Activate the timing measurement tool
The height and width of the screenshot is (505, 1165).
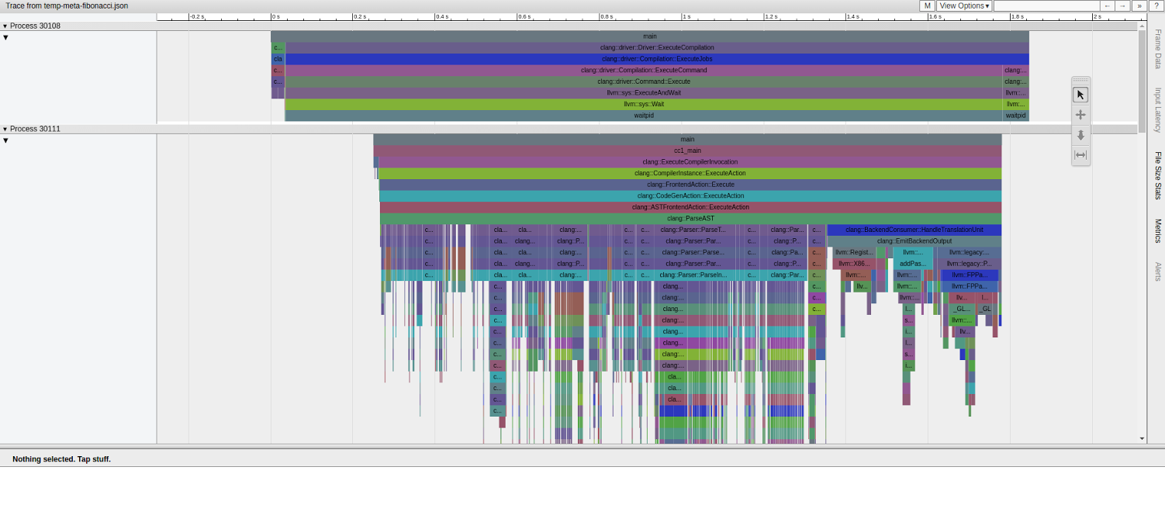pyautogui.click(x=1080, y=155)
